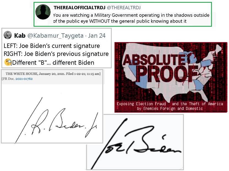Click the 'by Enemies Foreign and Domestic' caption
The width and height of the screenshot is (229, 171).
(x=170, y=108)
